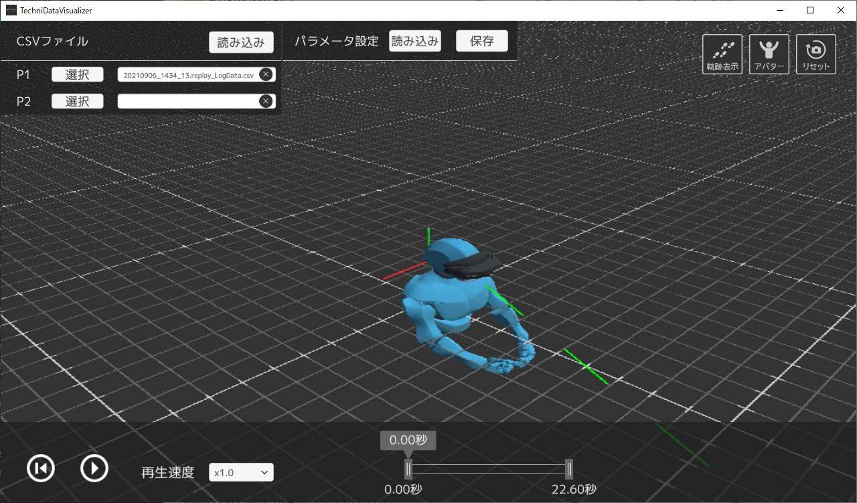Open the TechniDataVisualizer title bar app icon
This screenshot has height=503, width=857.
point(11,10)
